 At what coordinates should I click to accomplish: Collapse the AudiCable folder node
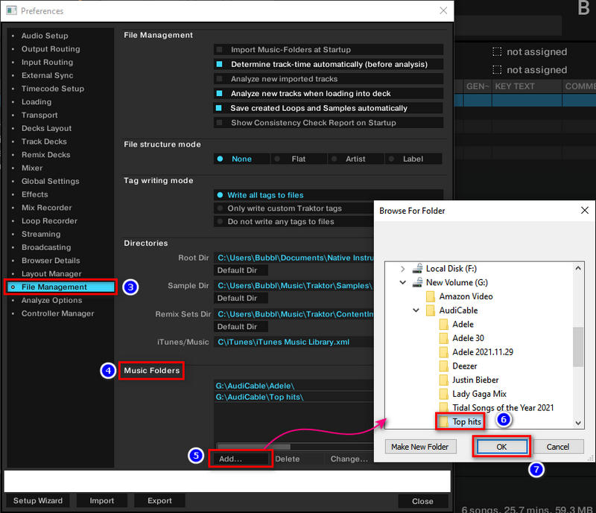[x=416, y=310]
